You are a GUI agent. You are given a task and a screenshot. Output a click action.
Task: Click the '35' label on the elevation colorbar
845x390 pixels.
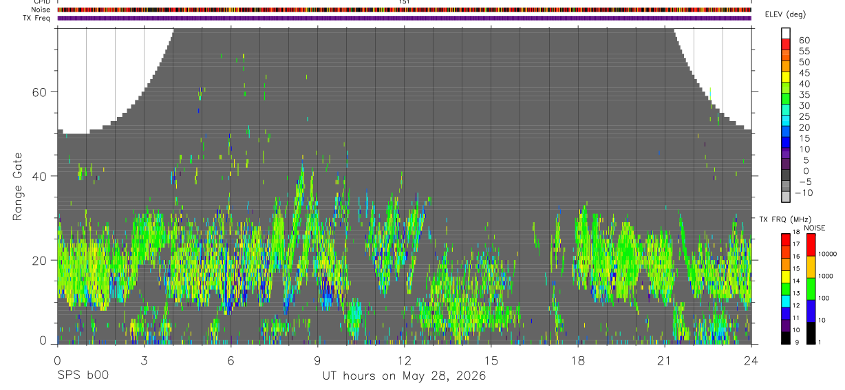point(804,95)
